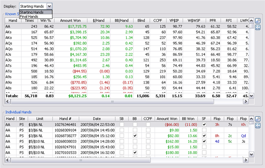The width and height of the screenshot is (265, 168).
Task: Click the RFI column header
Action: pyautogui.click(x=229, y=21)
